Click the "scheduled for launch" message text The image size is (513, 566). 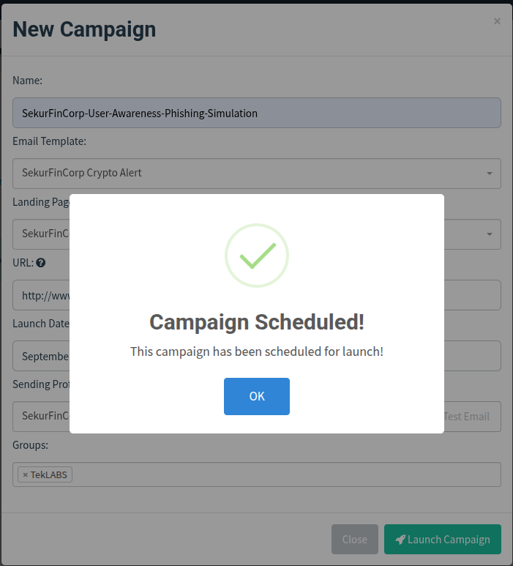(x=256, y=351)
